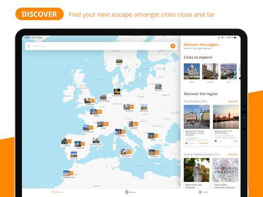263x197 pixels.
Task: Select the Barcelona map pin
Action: (x=96, y=142)
